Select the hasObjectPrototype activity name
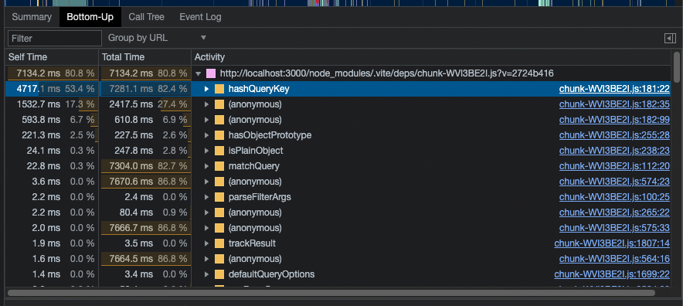683x306 pixels. [x=270, y=135]
